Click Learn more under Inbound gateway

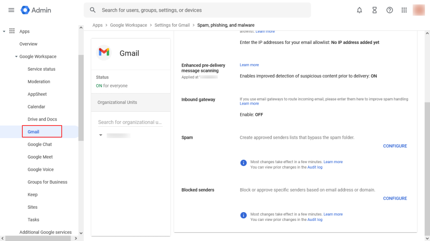pyautogui.click(x=249, y=104)
